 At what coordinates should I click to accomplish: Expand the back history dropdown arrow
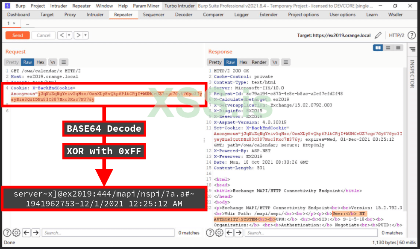(x=69, y=35)
